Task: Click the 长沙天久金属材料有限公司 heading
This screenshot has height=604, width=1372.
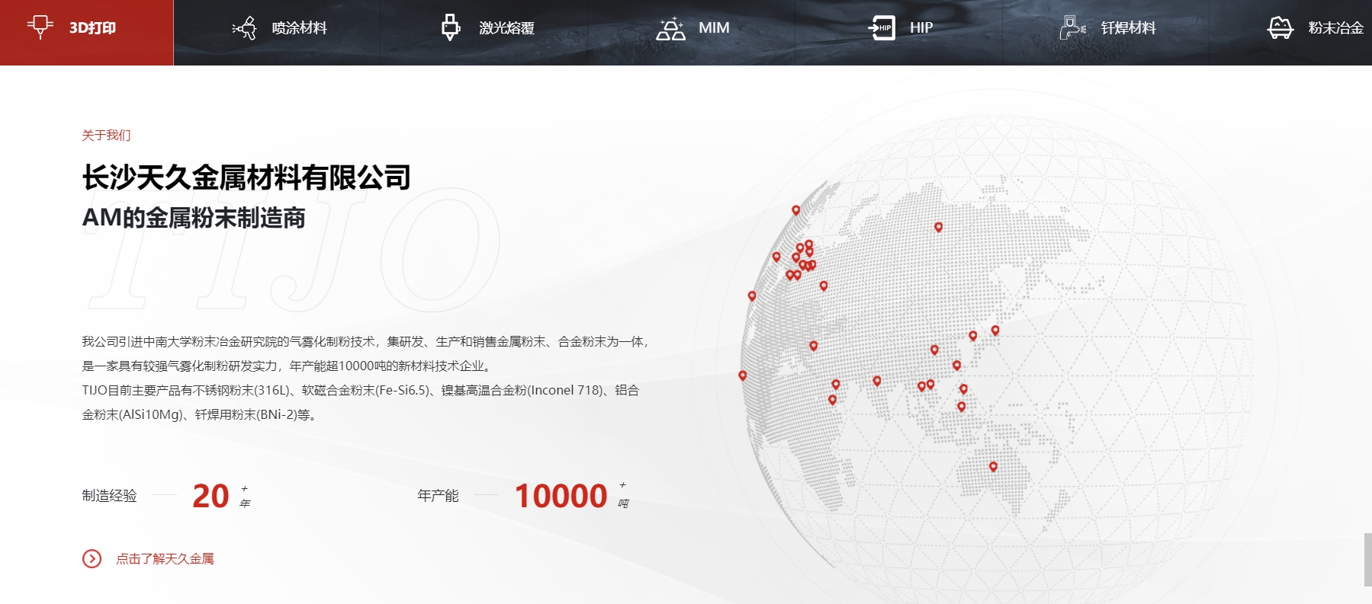Action: (246, 177)
